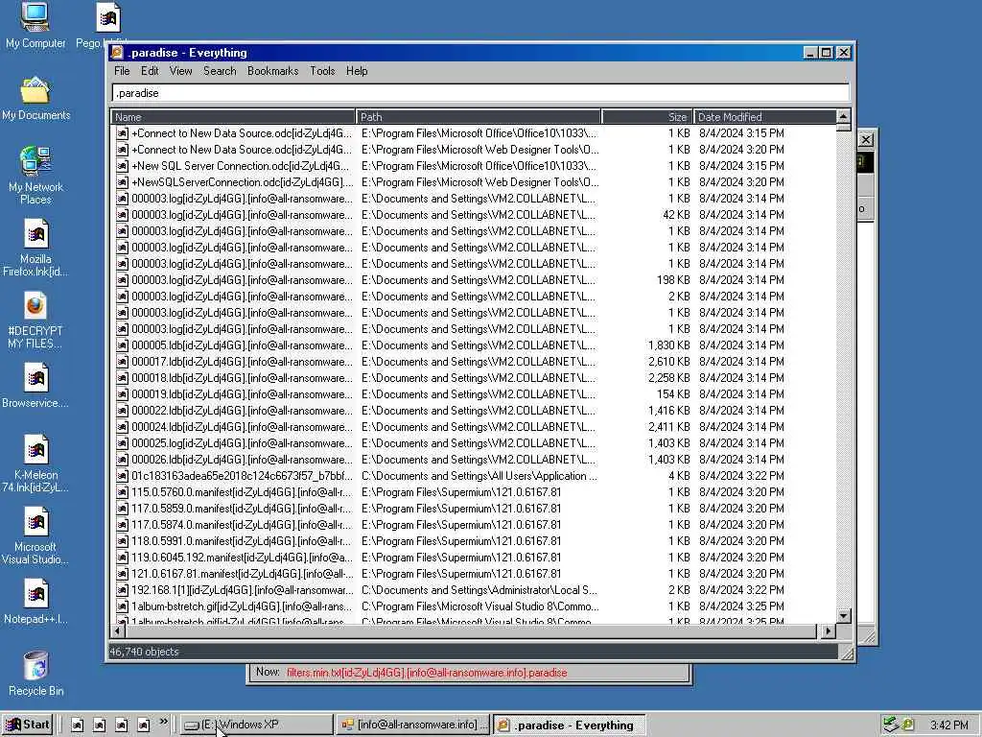Click file icon of 01c183163adea65e row
The width and height of the screenshot is (982, 737).
tap(122, 476)
